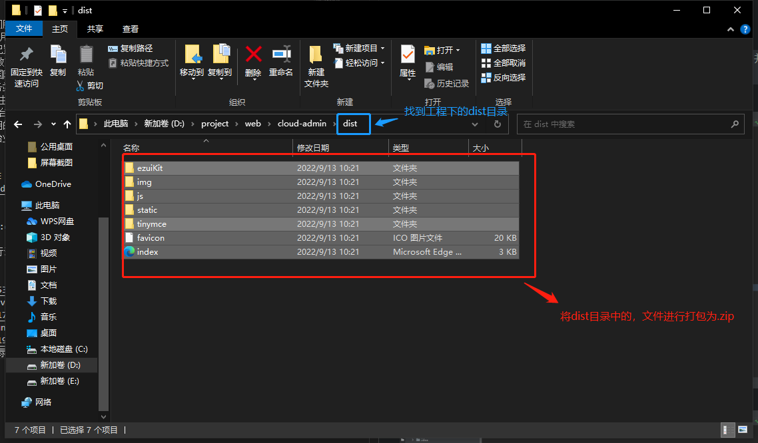This screenshot has height=443, width=758.
Task: Click the Edit ribbon button
Action: (x=439, y=67)
